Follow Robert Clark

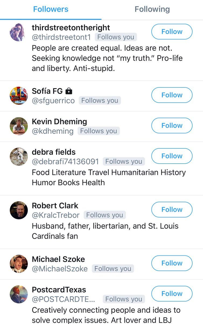pos(172,210)
